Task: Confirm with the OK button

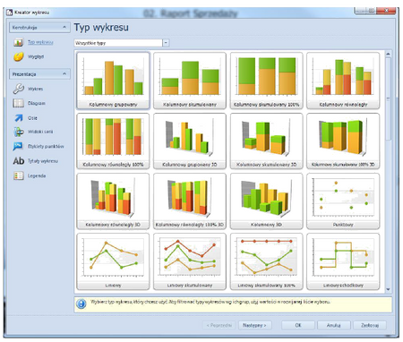Action: pyautogui.click(x=298, y=325)
